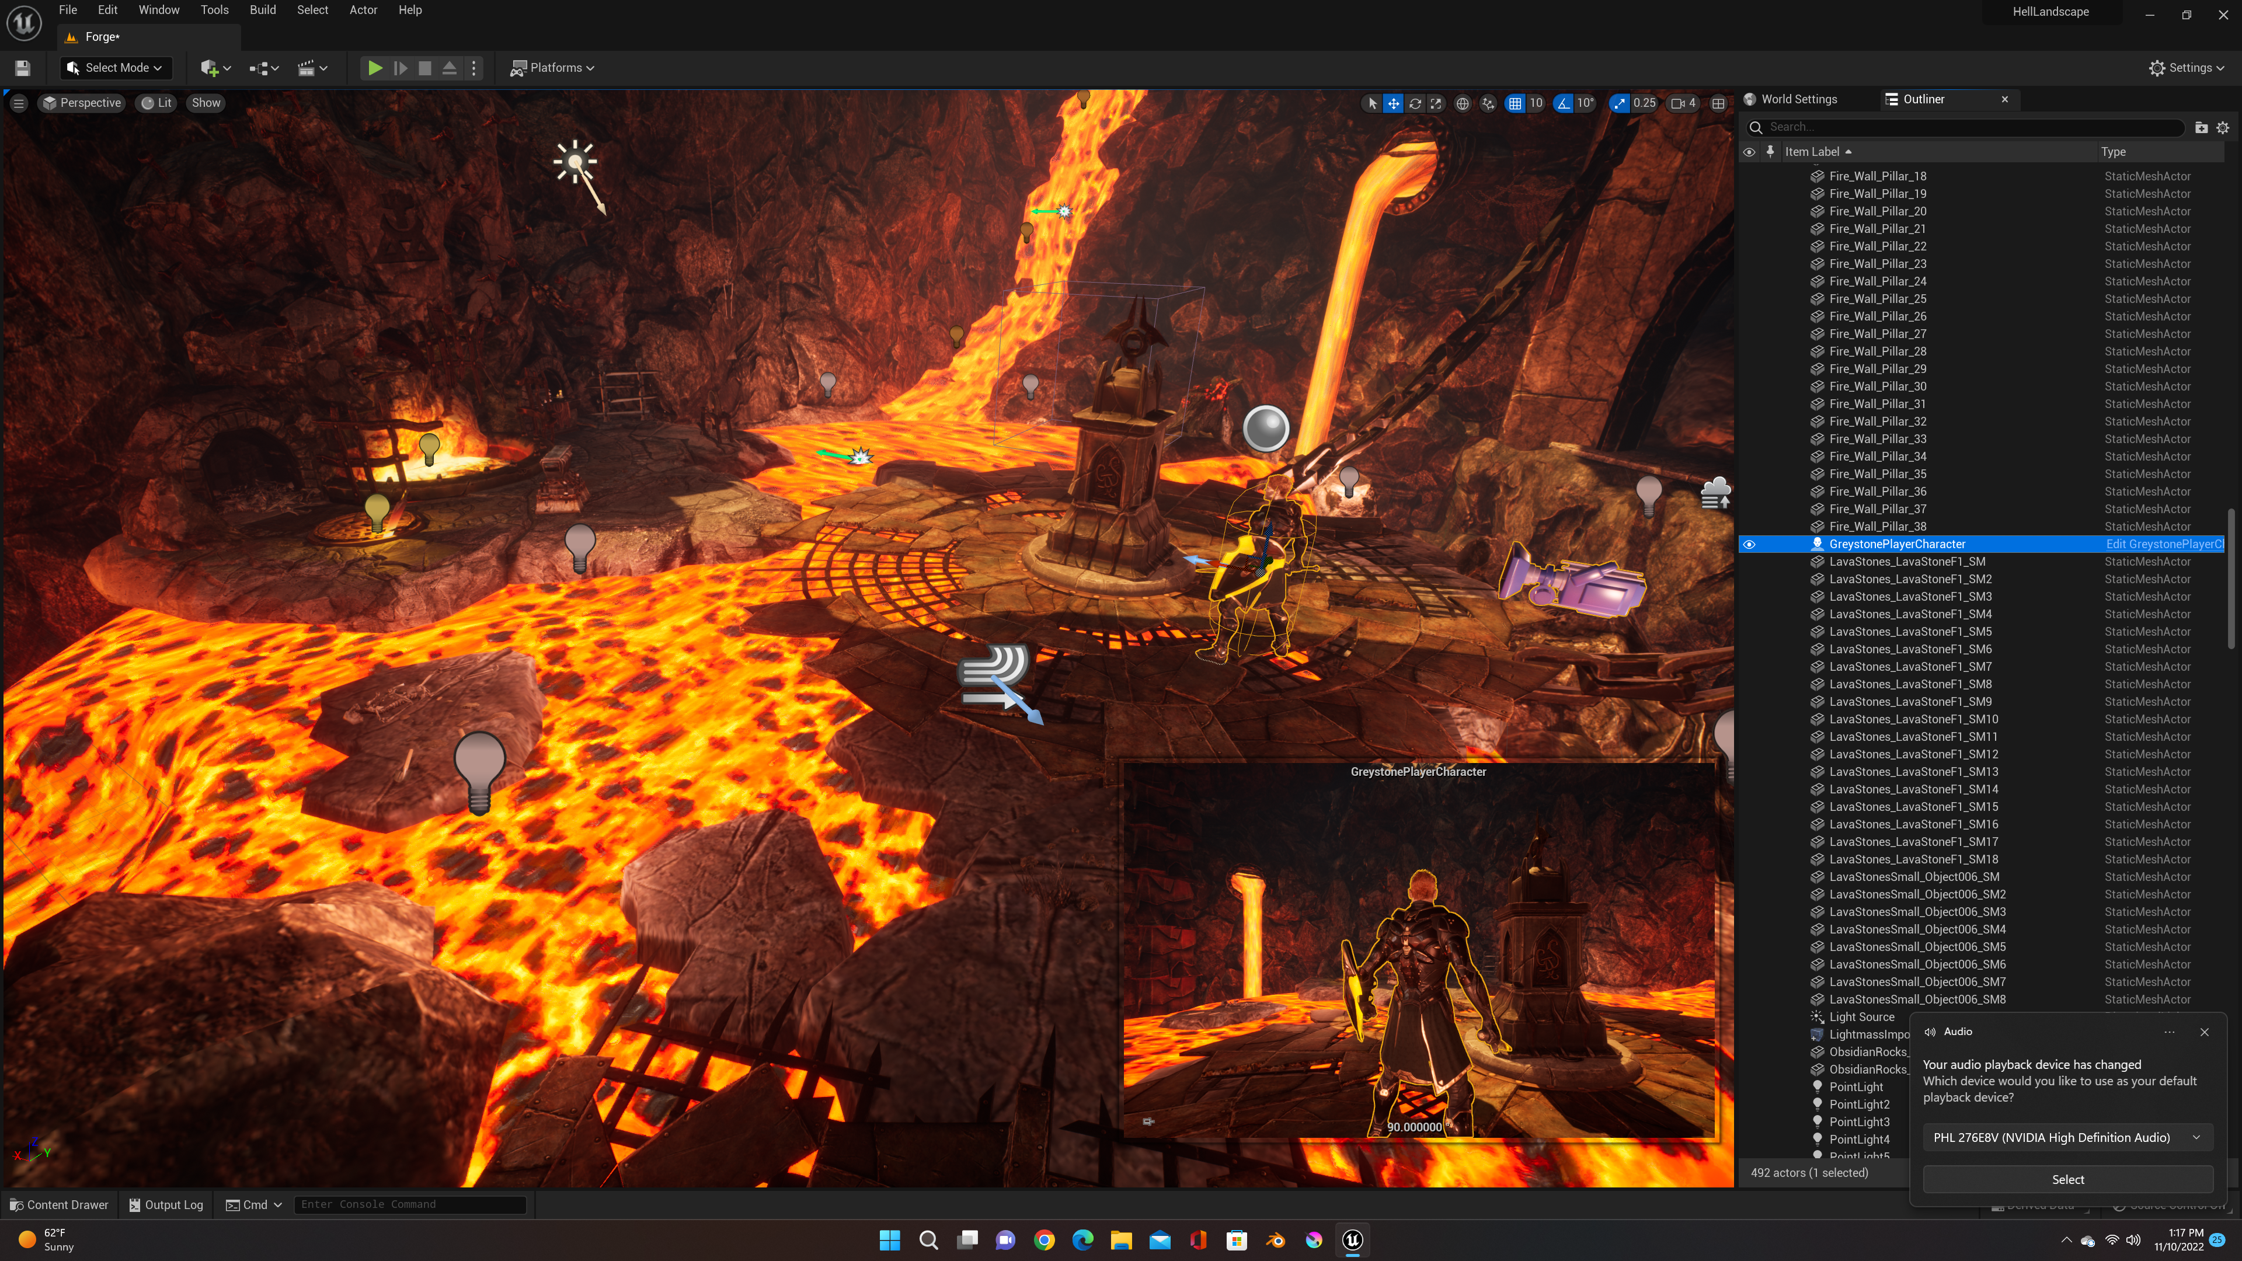2242x1261 pixels.
Task: Open the Settings dropdown at top right
Action: coord(2187,68)
